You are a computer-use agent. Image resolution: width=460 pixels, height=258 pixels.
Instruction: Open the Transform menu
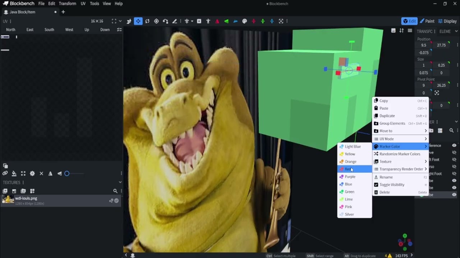click(67, 4)
